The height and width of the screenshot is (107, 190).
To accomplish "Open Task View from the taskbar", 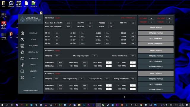I will click(12, 105).
